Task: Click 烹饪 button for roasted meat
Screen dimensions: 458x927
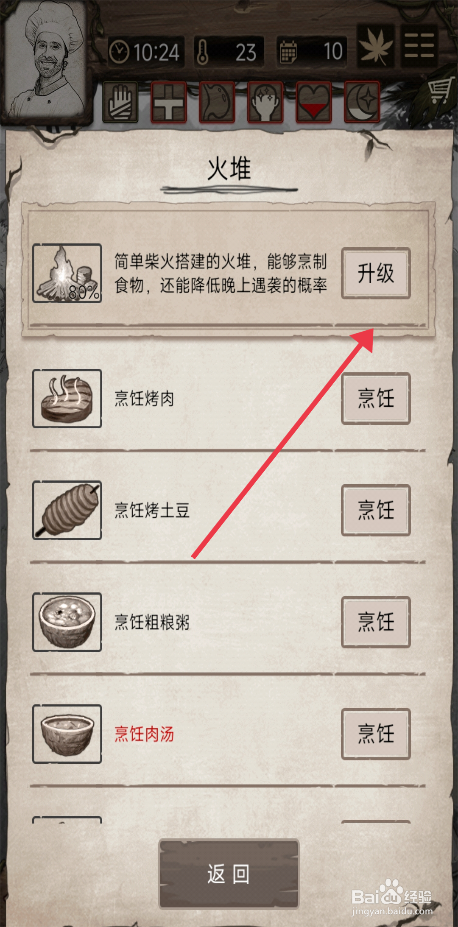Action: (376, 399)
